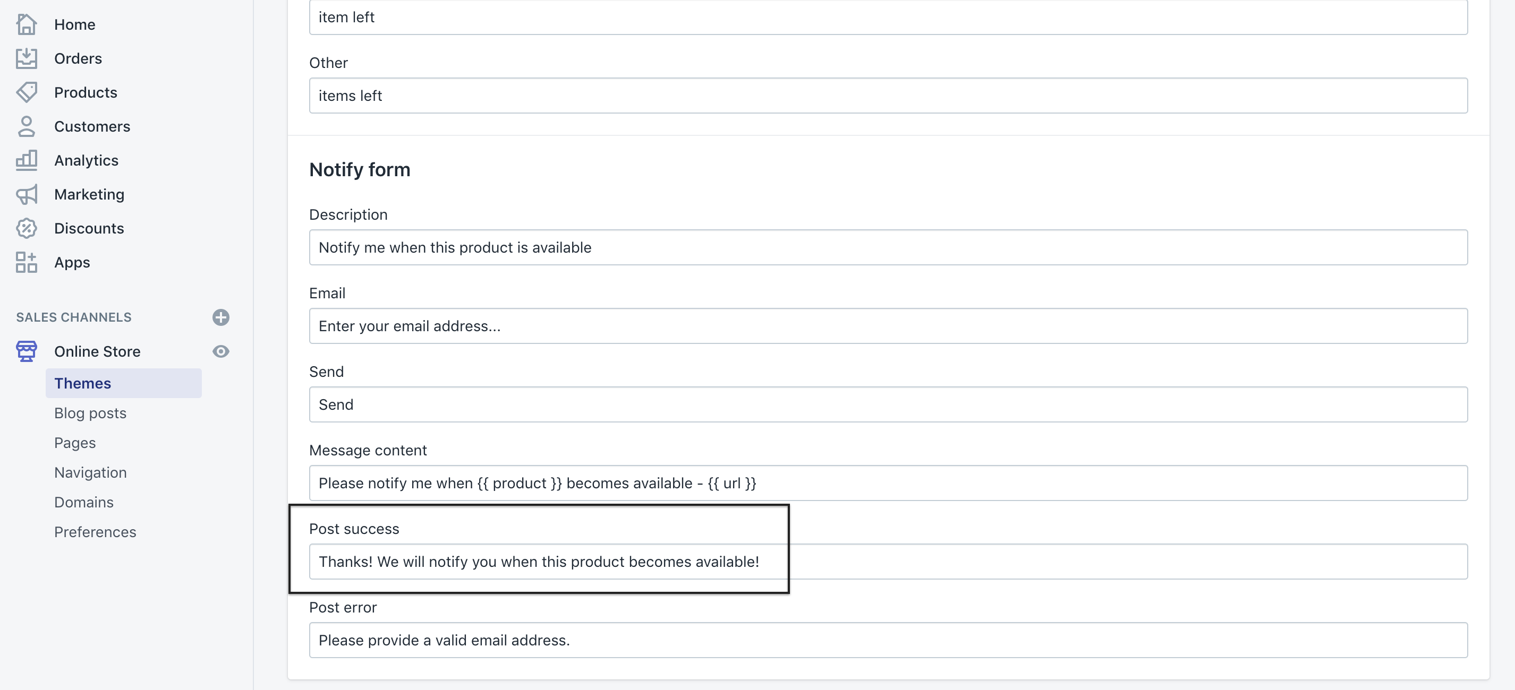Add a sales channel plus button
Screen dimensions: 1515x690
(x=220, y=317)
